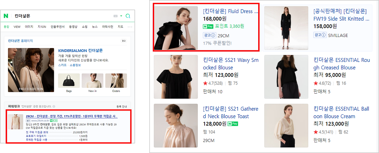Switch to the 쇼핑 tab

point(85,27)
